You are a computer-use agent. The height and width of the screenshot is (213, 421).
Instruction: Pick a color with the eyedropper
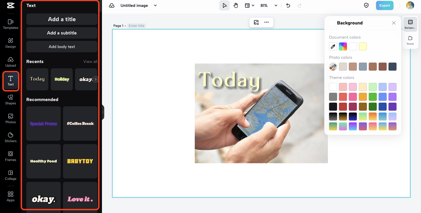333,47
